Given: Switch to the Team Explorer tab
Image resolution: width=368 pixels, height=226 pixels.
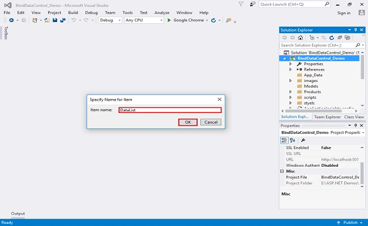Looking at the screenshot, I should click(x=327, y=117).
